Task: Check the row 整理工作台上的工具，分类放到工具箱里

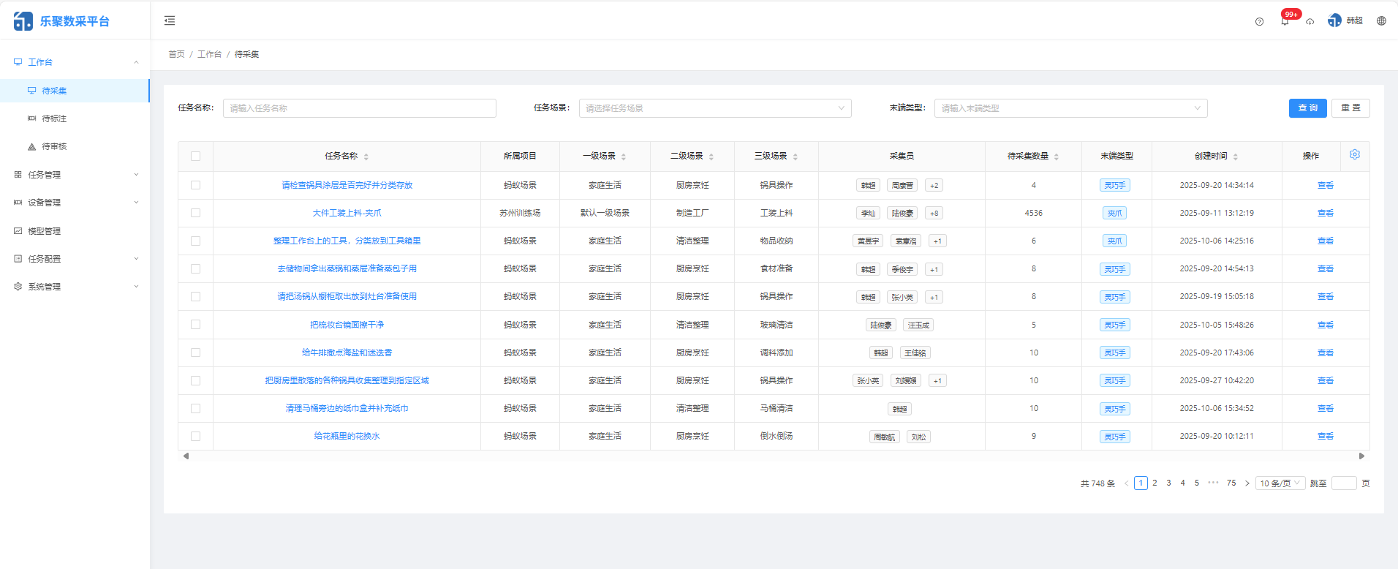Action: tap(195, 241)
